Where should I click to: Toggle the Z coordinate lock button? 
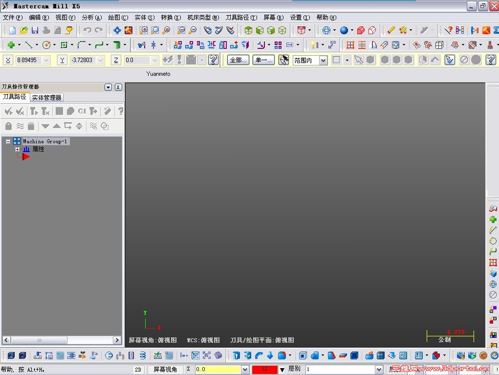(x=116, y=60)
